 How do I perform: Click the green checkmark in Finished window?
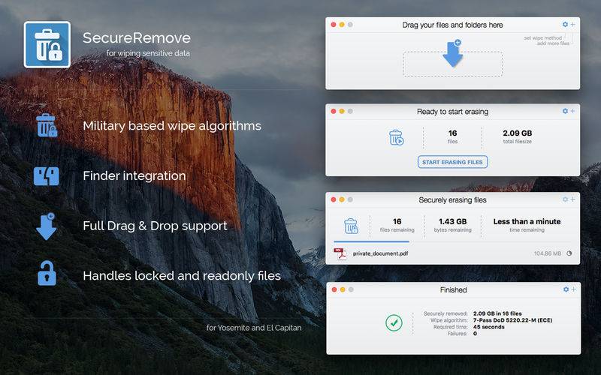pos(394,322)
